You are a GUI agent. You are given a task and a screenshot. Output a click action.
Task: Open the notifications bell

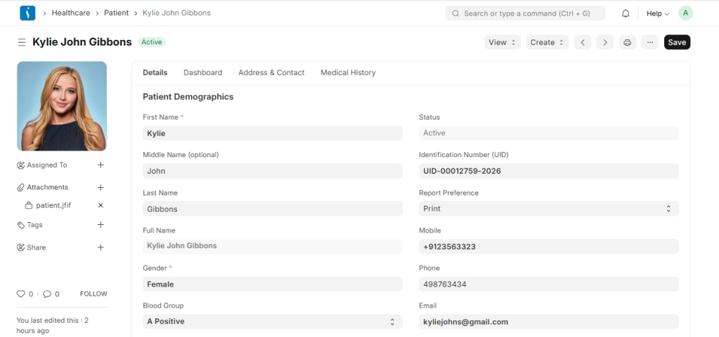pyautogui.click(x=626, y=13)
